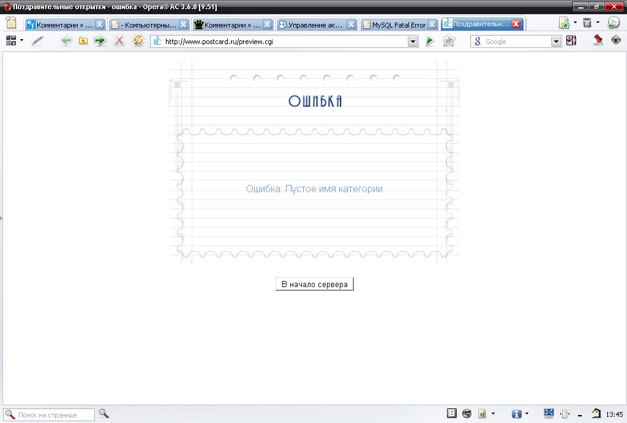Stop loading with the red X icon
The image size is (627, 423).
(119, 40)
